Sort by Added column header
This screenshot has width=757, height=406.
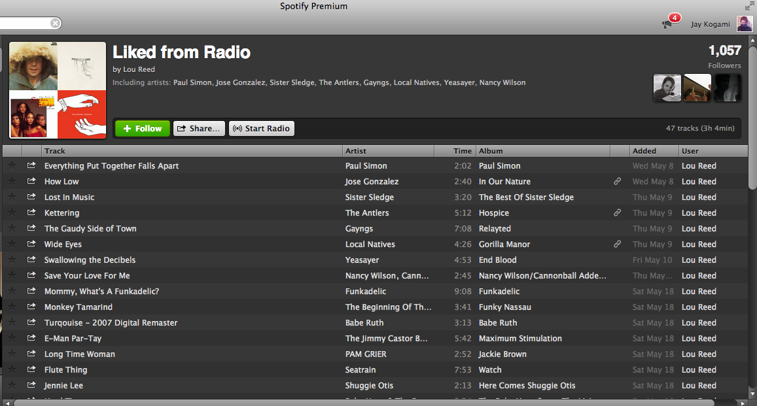654,151
